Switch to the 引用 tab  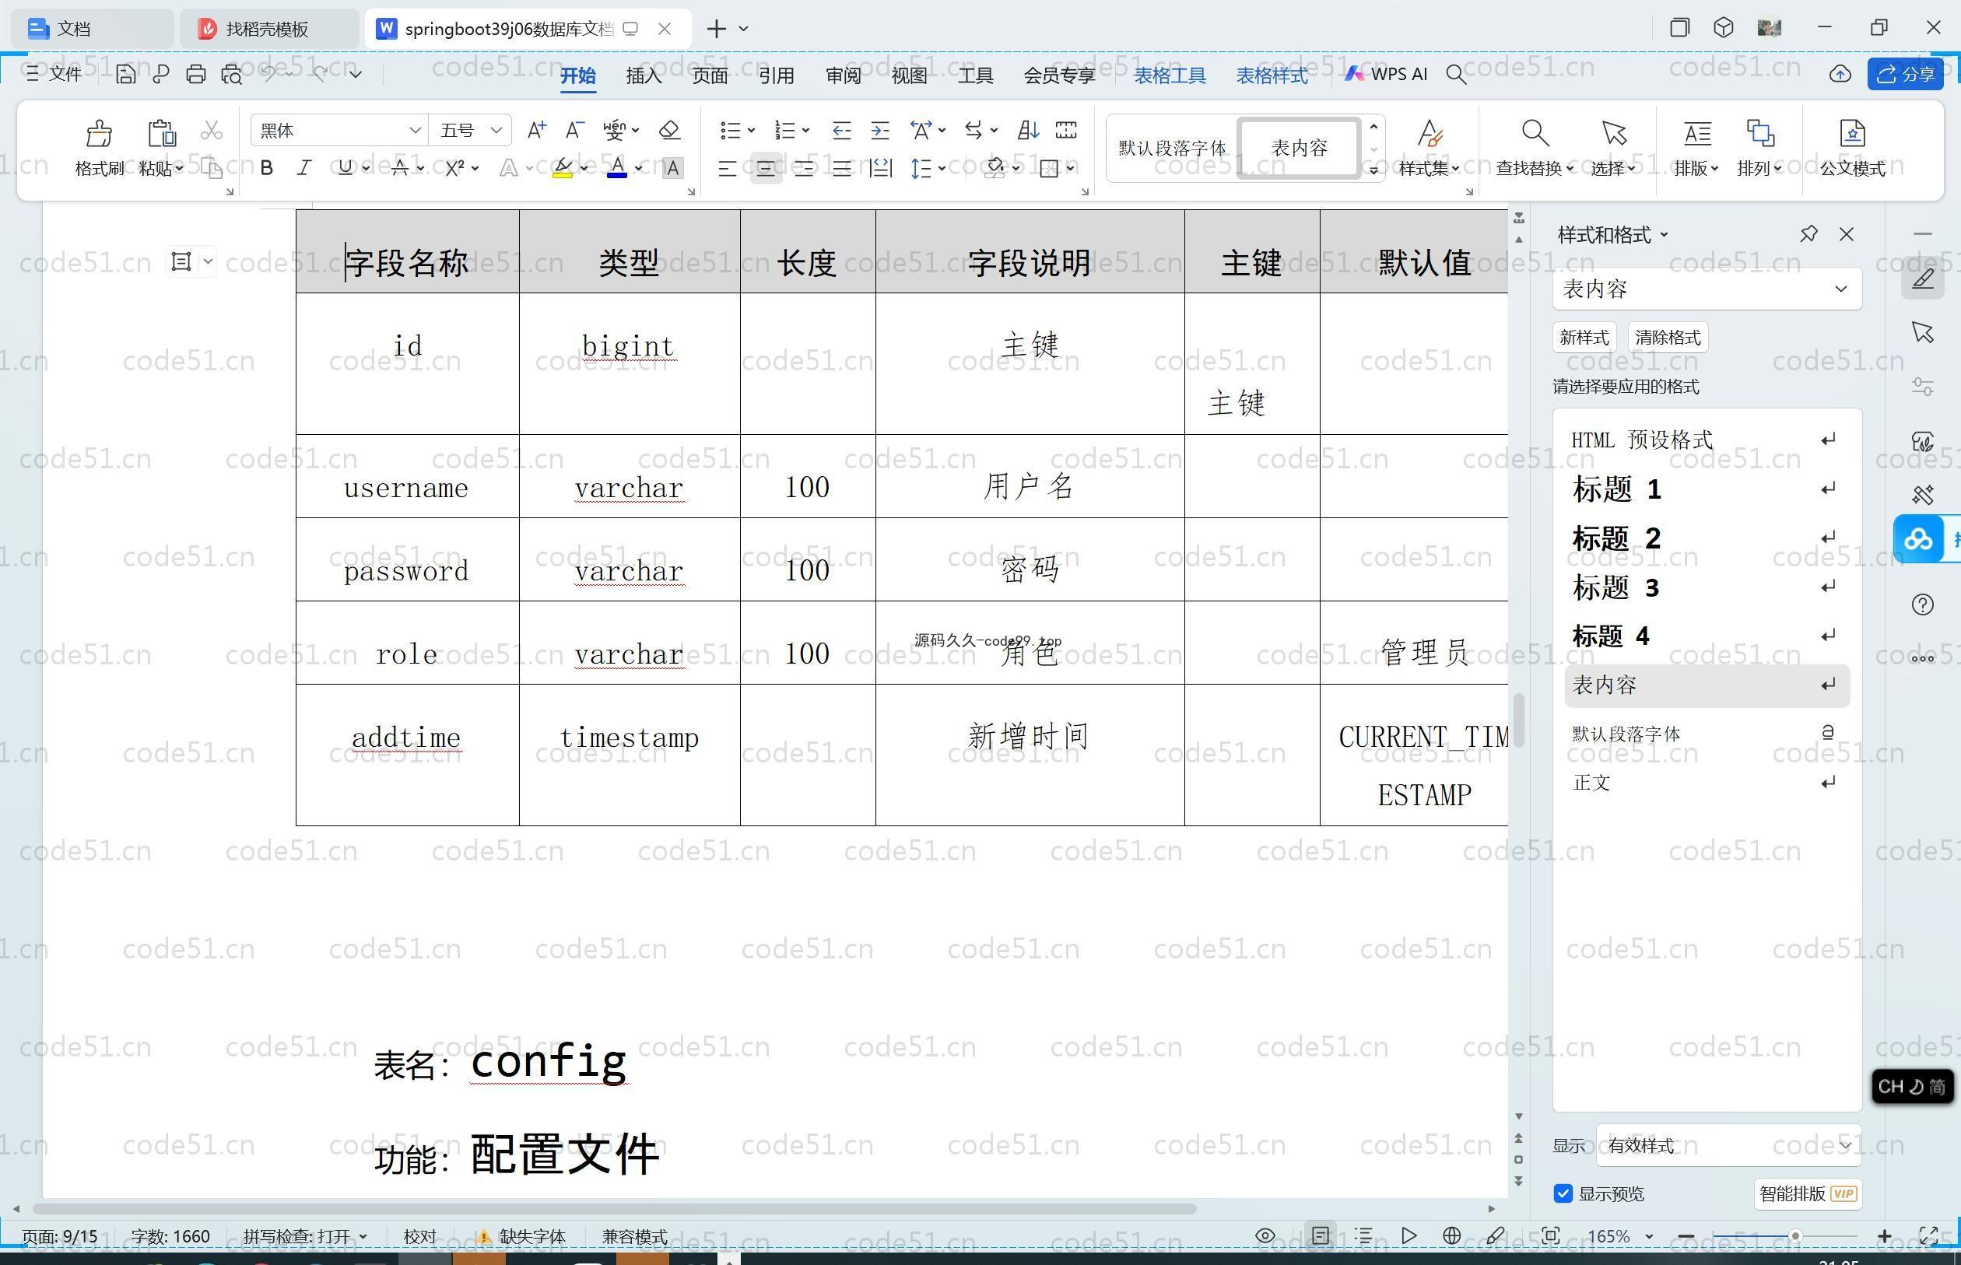(777, 75)
